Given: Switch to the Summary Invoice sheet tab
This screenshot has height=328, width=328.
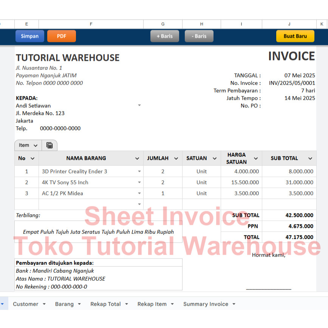Looking at the screenshot, I should (x=206, y=304).
